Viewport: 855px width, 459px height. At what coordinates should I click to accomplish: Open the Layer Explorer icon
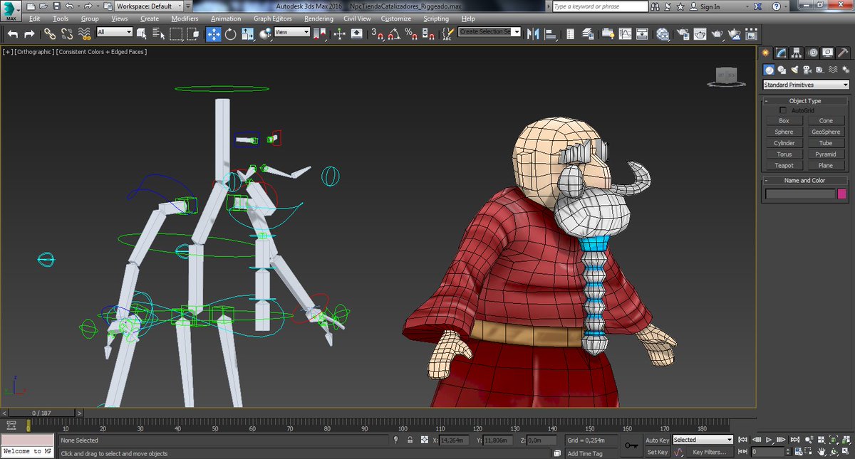coord(589,33)
